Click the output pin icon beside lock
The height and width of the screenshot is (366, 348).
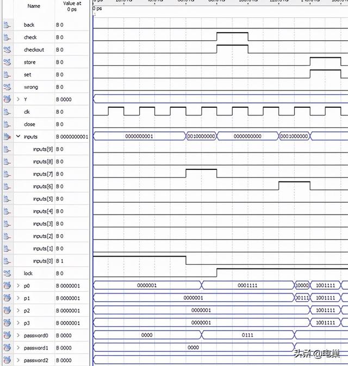click(7, 273)
